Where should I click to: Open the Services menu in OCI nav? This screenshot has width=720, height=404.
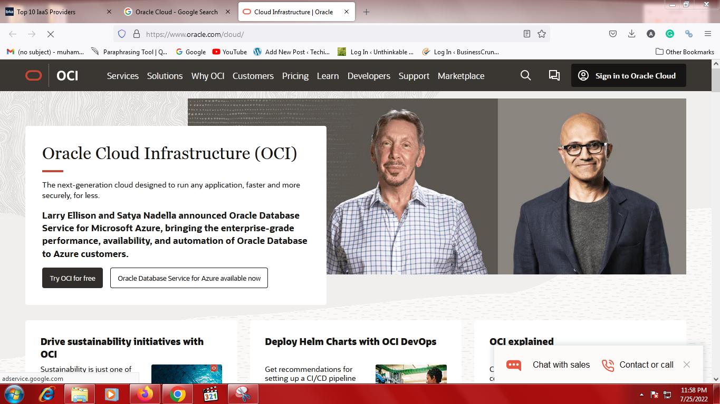point(123,76)
